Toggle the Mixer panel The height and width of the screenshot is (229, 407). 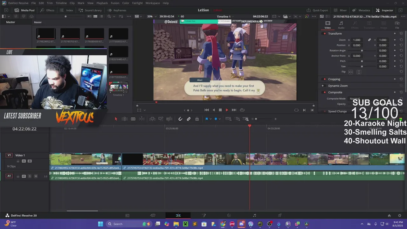click(x=340, y=10)
